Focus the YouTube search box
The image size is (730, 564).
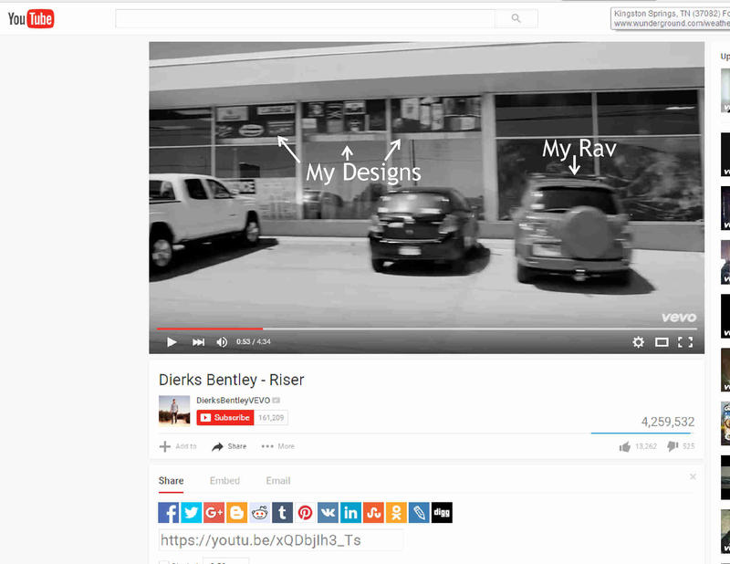[305, 18]
